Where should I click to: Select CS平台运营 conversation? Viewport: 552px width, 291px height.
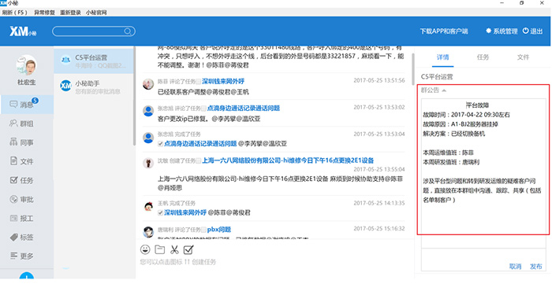click(x=94, y=61)
